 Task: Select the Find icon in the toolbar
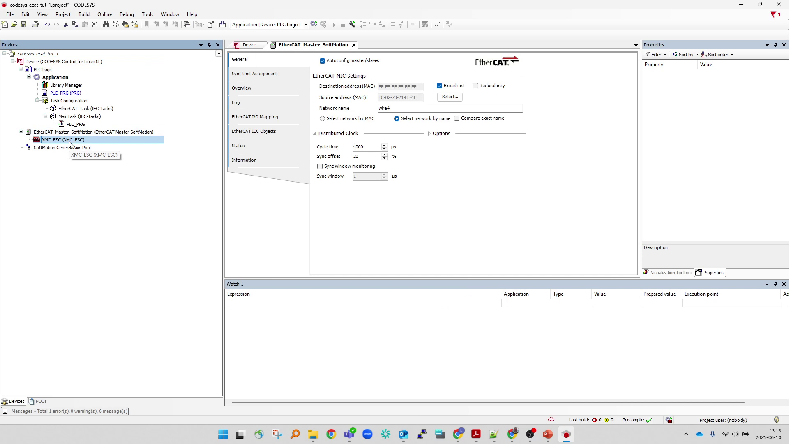(106, 24)
